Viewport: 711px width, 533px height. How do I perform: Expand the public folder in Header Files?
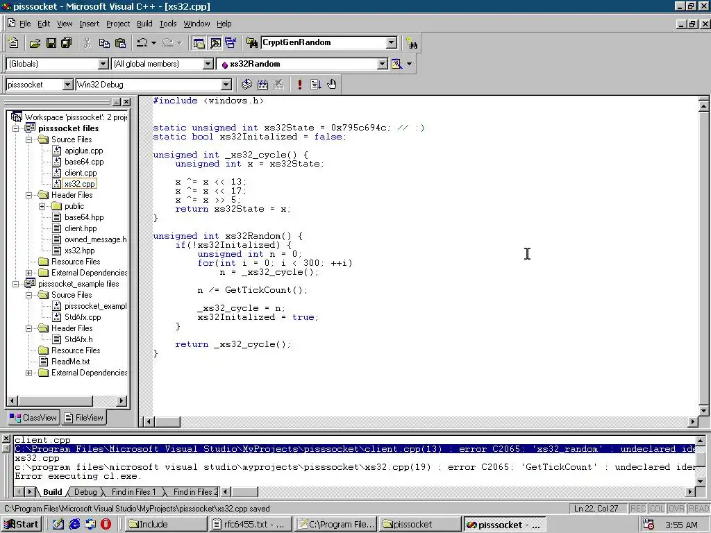(x=42, y=206)
